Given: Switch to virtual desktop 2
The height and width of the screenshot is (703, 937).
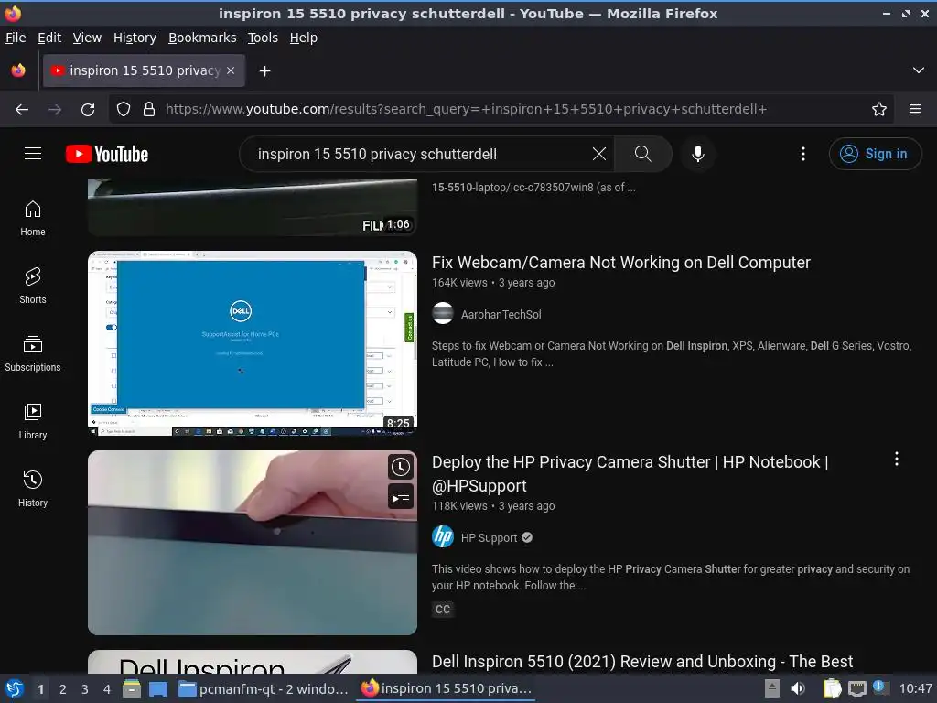Looking at the screenshot, I should tap(62, 689).
